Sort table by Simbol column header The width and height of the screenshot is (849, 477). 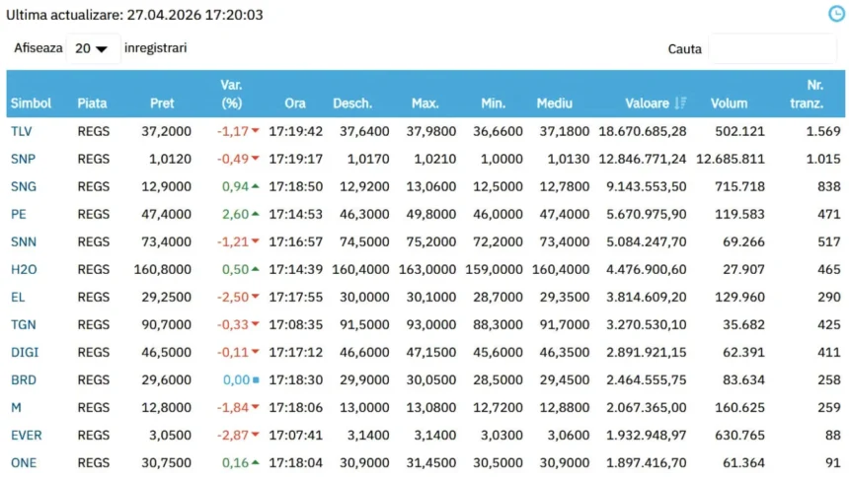click(31, 103)
